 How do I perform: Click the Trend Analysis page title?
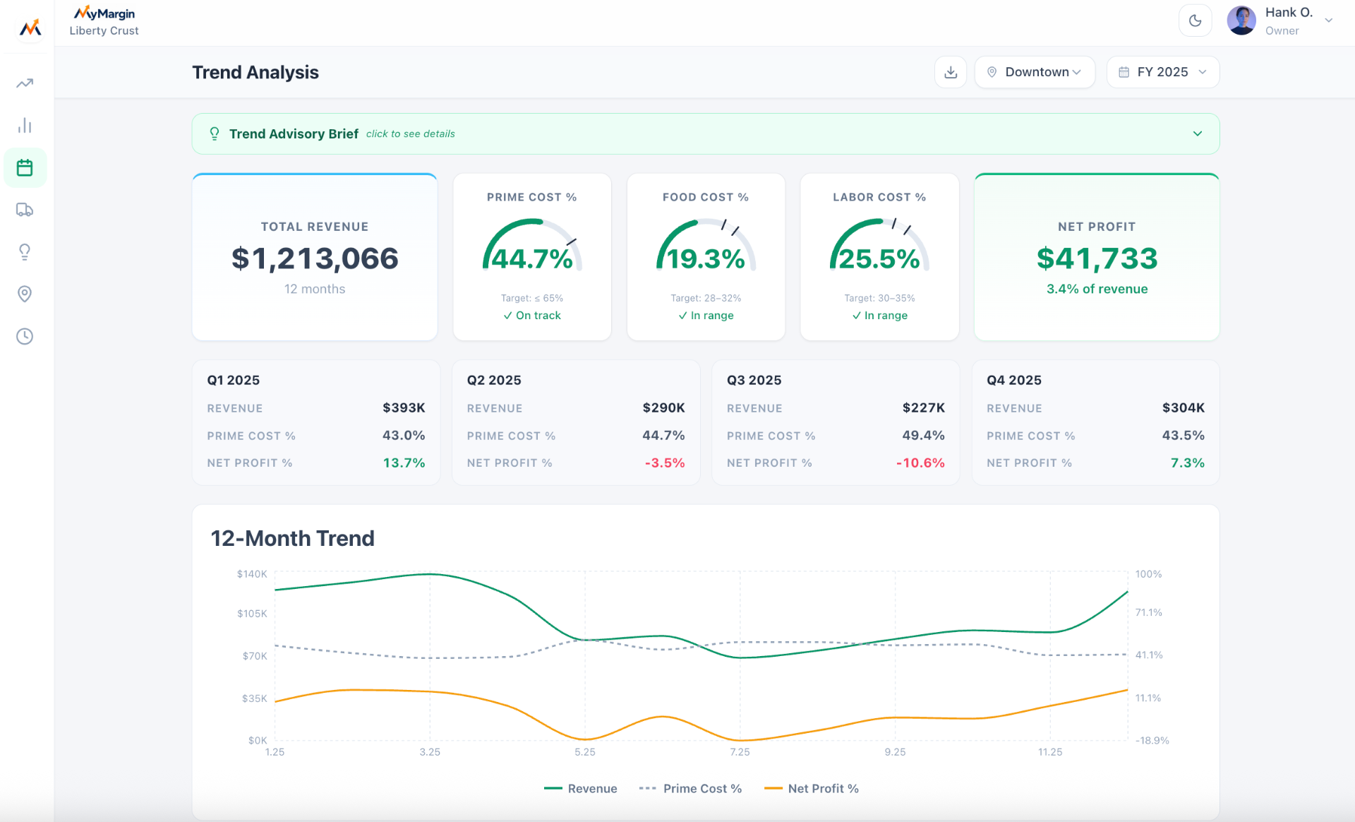point(255,72)
